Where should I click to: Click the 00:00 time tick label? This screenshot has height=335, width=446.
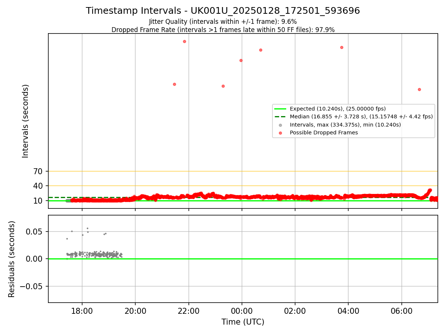242,310
